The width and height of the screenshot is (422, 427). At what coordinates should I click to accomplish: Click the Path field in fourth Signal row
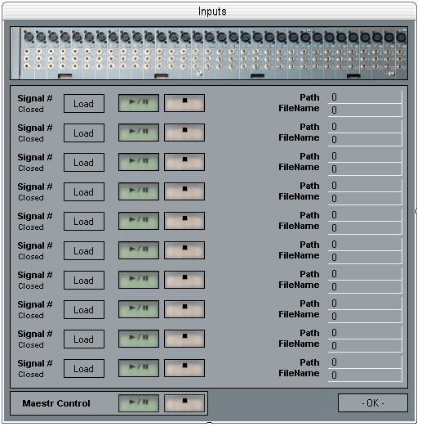point(365,186)
